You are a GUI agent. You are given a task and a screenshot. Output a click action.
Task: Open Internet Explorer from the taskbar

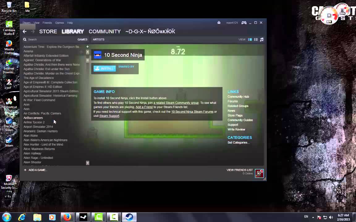22,217
